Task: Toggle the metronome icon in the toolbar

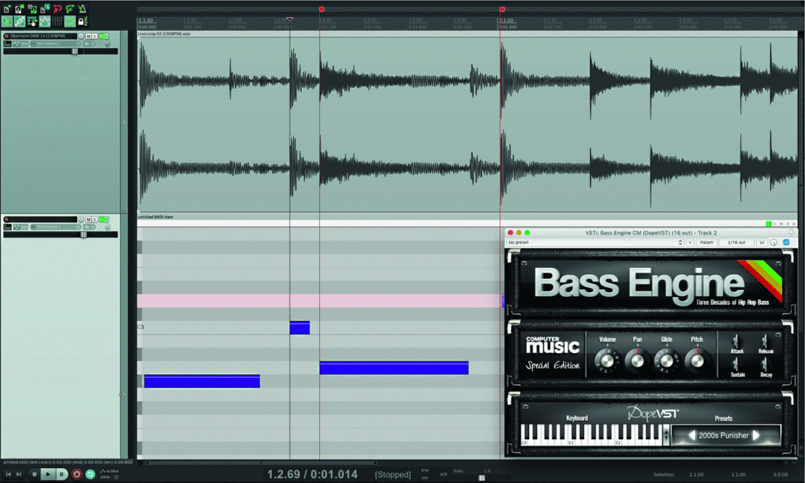Action: coord(82,9)
